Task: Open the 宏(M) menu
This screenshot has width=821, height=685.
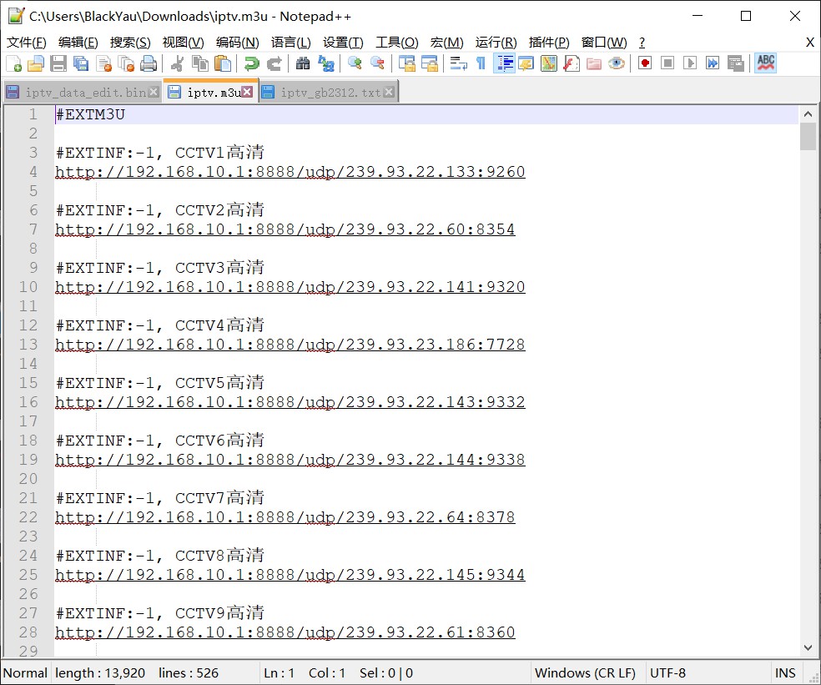Action: click(446, 43)
